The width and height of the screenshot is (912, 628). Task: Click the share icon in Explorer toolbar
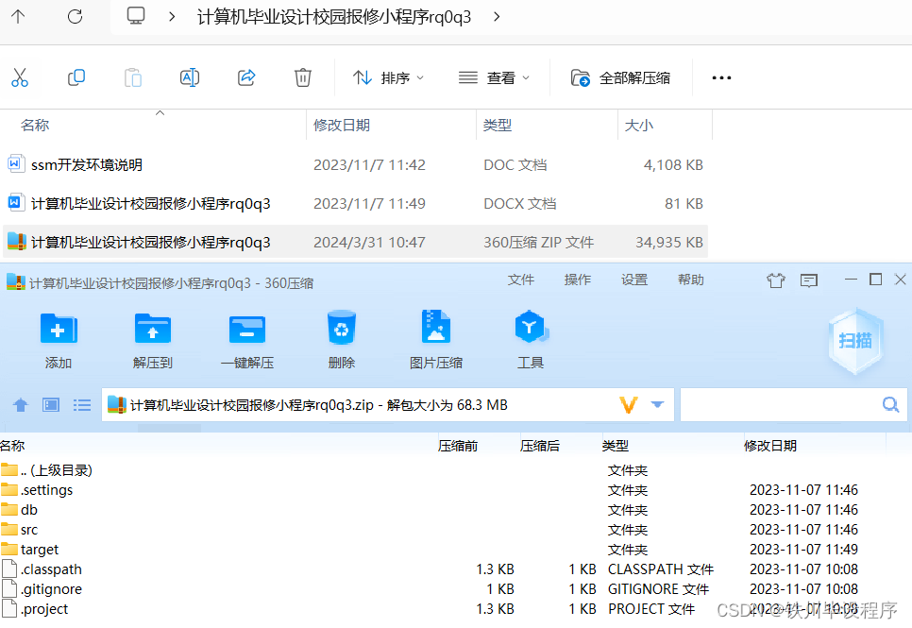tap(245, 77)
